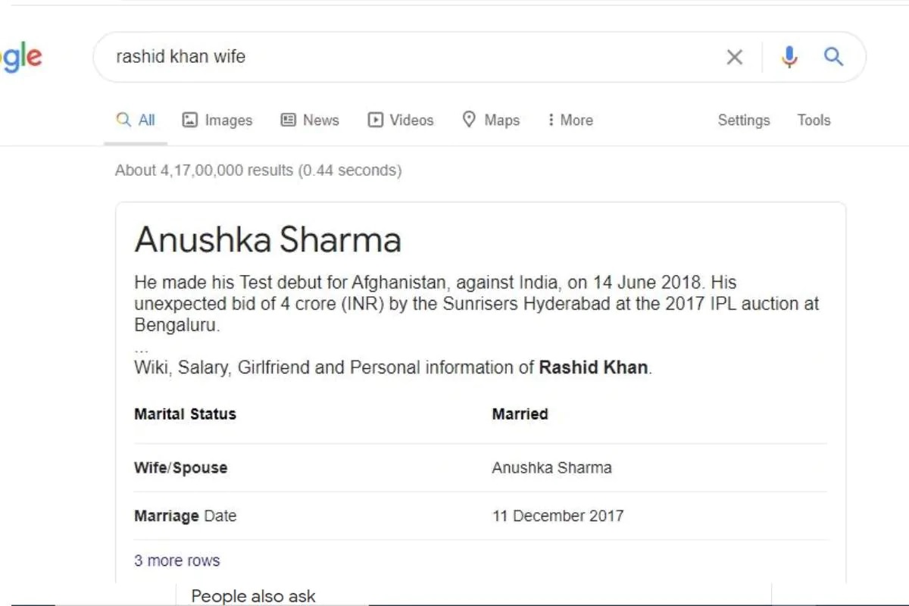Start voice search with microphone icon
The image size is (909, 606).
point(789,57)
